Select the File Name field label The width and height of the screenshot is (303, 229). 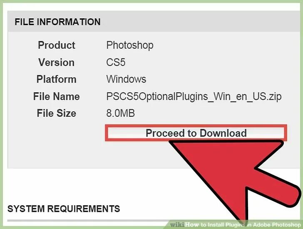(57, 96)
